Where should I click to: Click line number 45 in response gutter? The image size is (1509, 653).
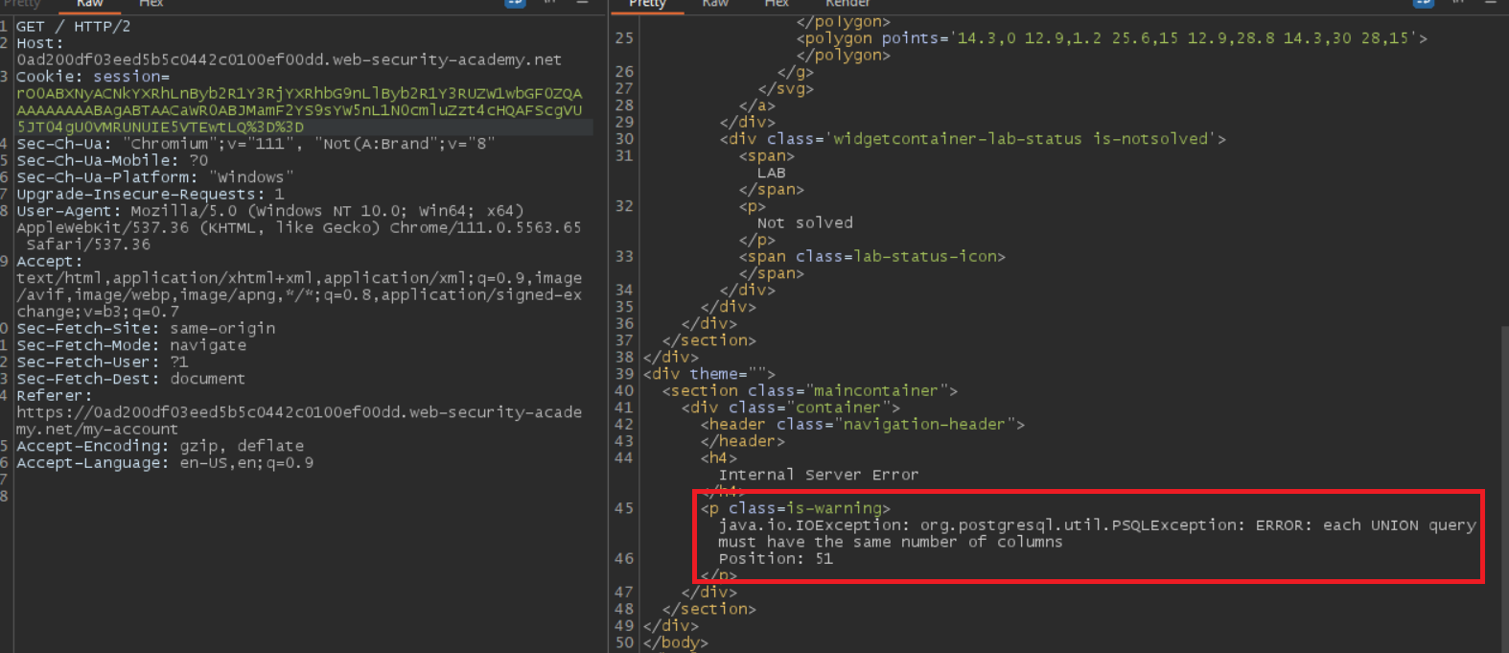pos(624,508)
